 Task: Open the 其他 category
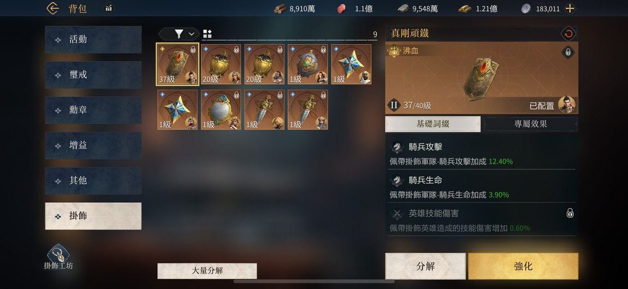(x=93, y=180)
